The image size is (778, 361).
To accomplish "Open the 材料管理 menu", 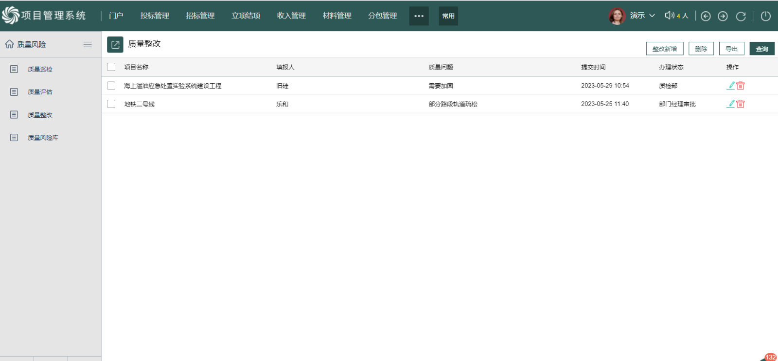I will (337, 16).
